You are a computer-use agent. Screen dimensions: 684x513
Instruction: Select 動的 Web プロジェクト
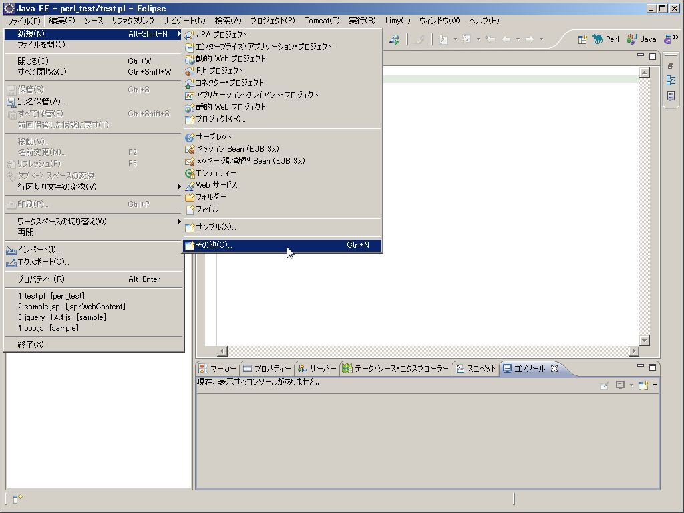pos(283,59)
